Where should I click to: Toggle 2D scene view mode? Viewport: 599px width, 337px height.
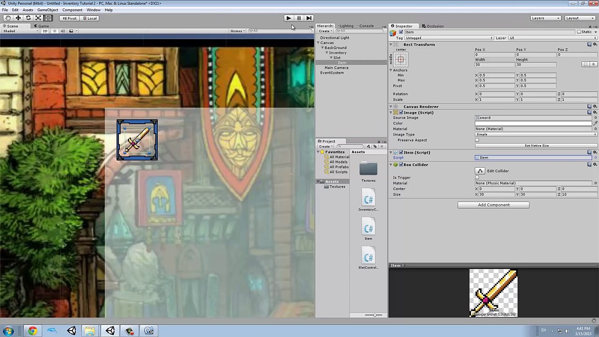pyautogui.click(x=45, y=31)
